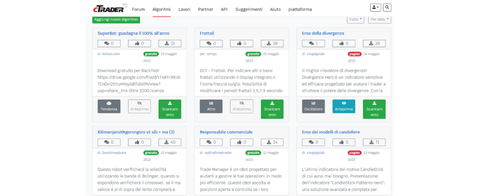Click Oscillatore category button
The width and height of the screenshot is (490, 196).
[313, 106]
